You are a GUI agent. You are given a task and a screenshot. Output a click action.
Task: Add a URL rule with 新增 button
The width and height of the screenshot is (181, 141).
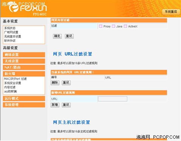click(x=55, y=105)
